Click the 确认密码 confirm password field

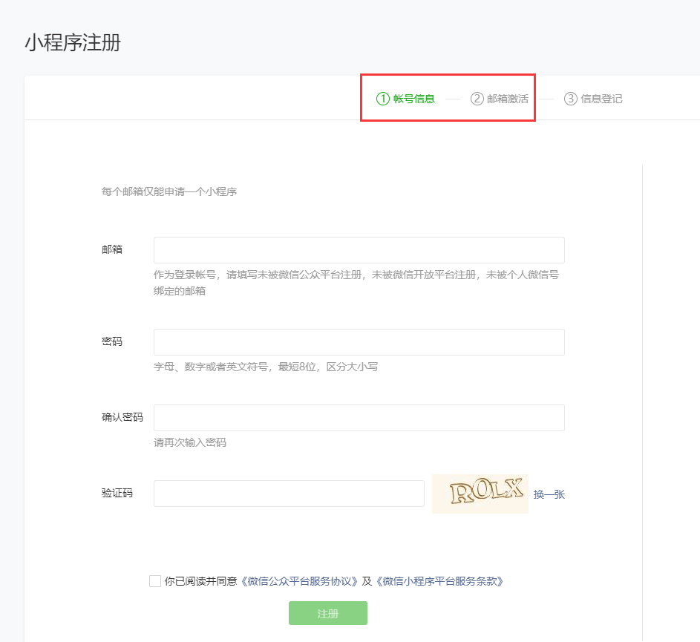coord(359,418)
